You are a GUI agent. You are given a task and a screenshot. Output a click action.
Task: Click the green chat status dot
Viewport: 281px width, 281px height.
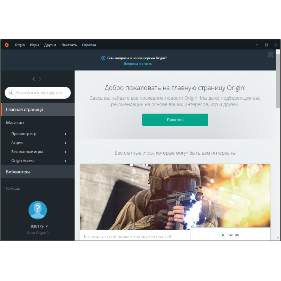pyautogui.click(x=223, y=235)
